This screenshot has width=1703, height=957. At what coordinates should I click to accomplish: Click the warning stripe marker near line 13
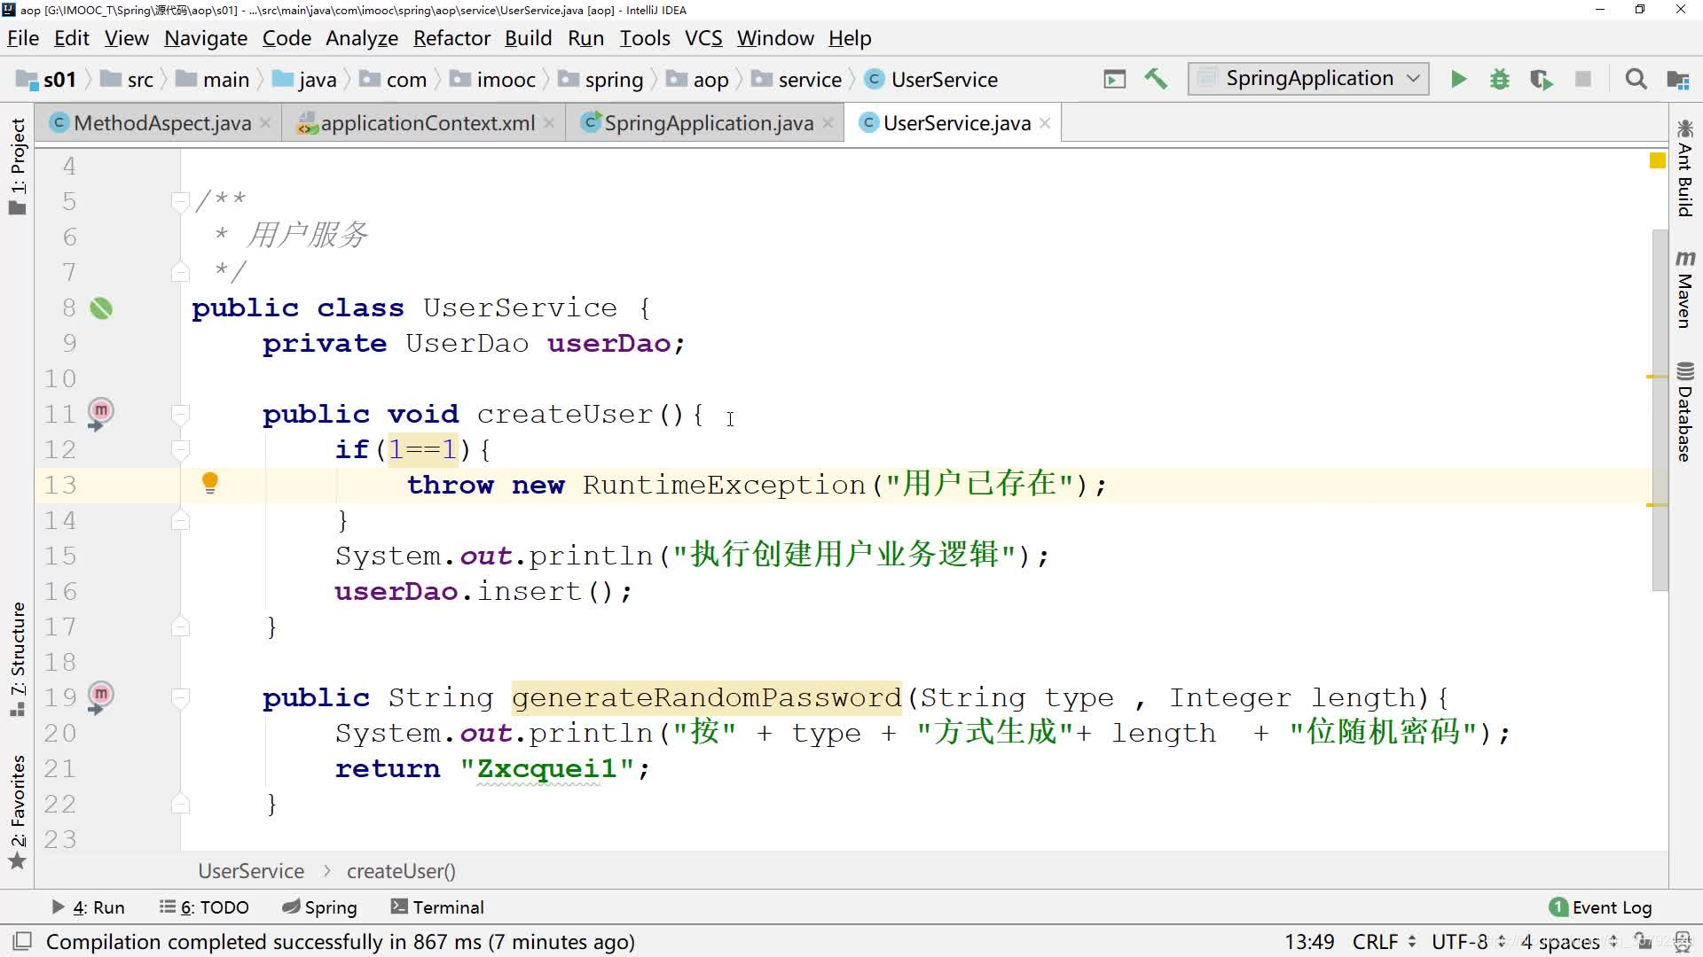coord(1656,505)
